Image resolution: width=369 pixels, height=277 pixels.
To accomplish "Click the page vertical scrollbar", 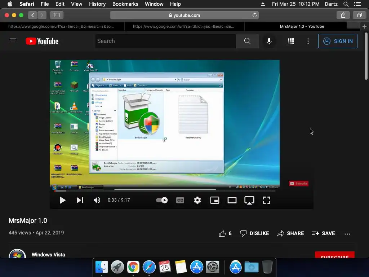I will coord(366,57).
